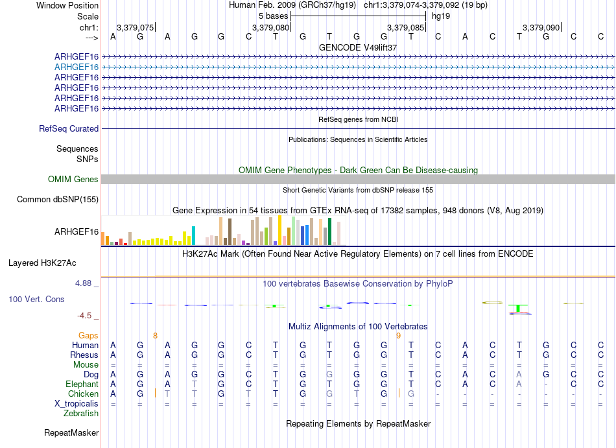
Task: Click the '--->' sequence direction label
Action: pos(91,38)
